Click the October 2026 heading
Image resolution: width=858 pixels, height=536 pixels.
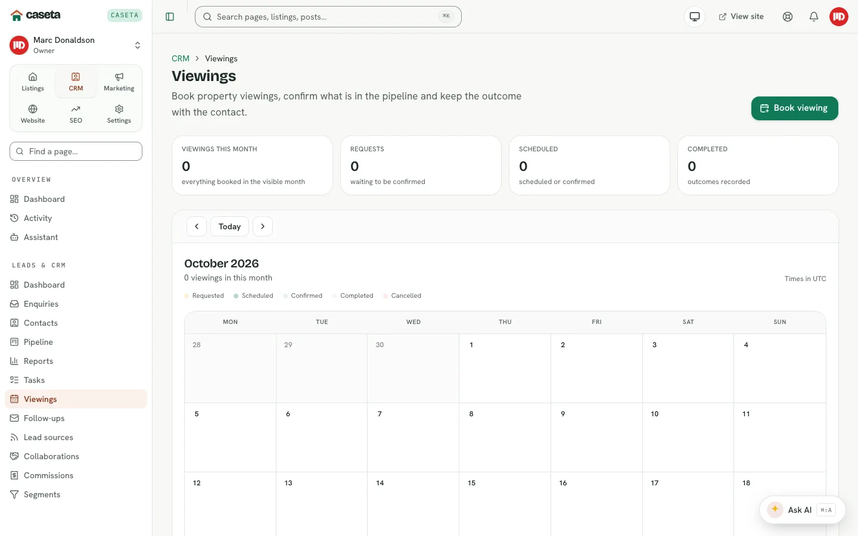point(222,263)
